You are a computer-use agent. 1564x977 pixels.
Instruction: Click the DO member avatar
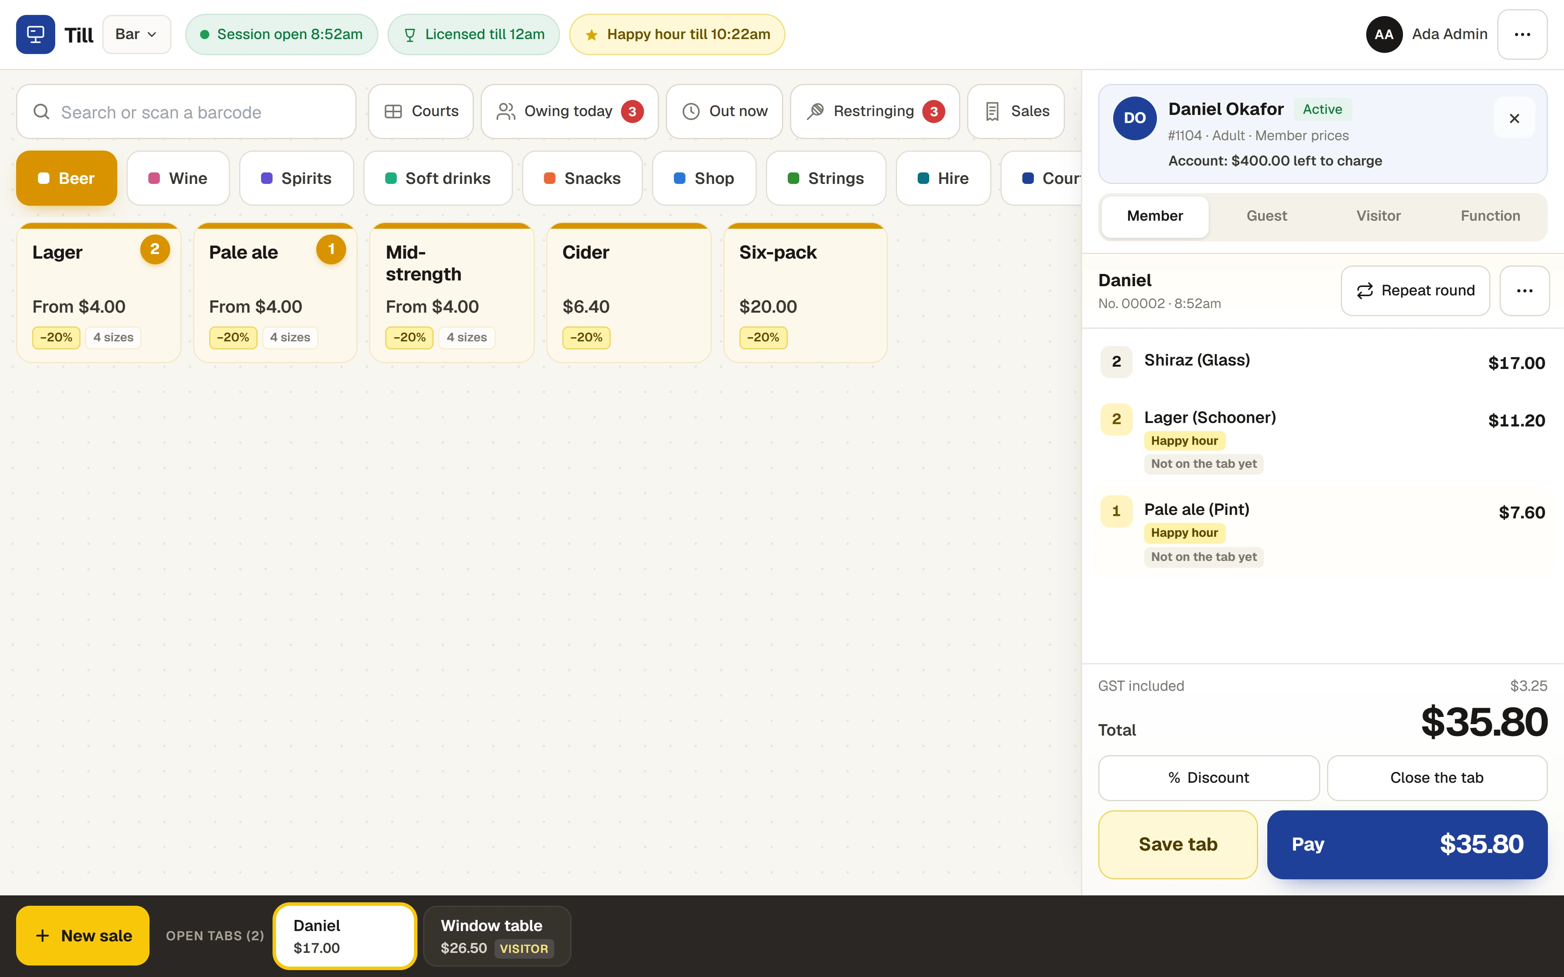(x=1135, y=118)
